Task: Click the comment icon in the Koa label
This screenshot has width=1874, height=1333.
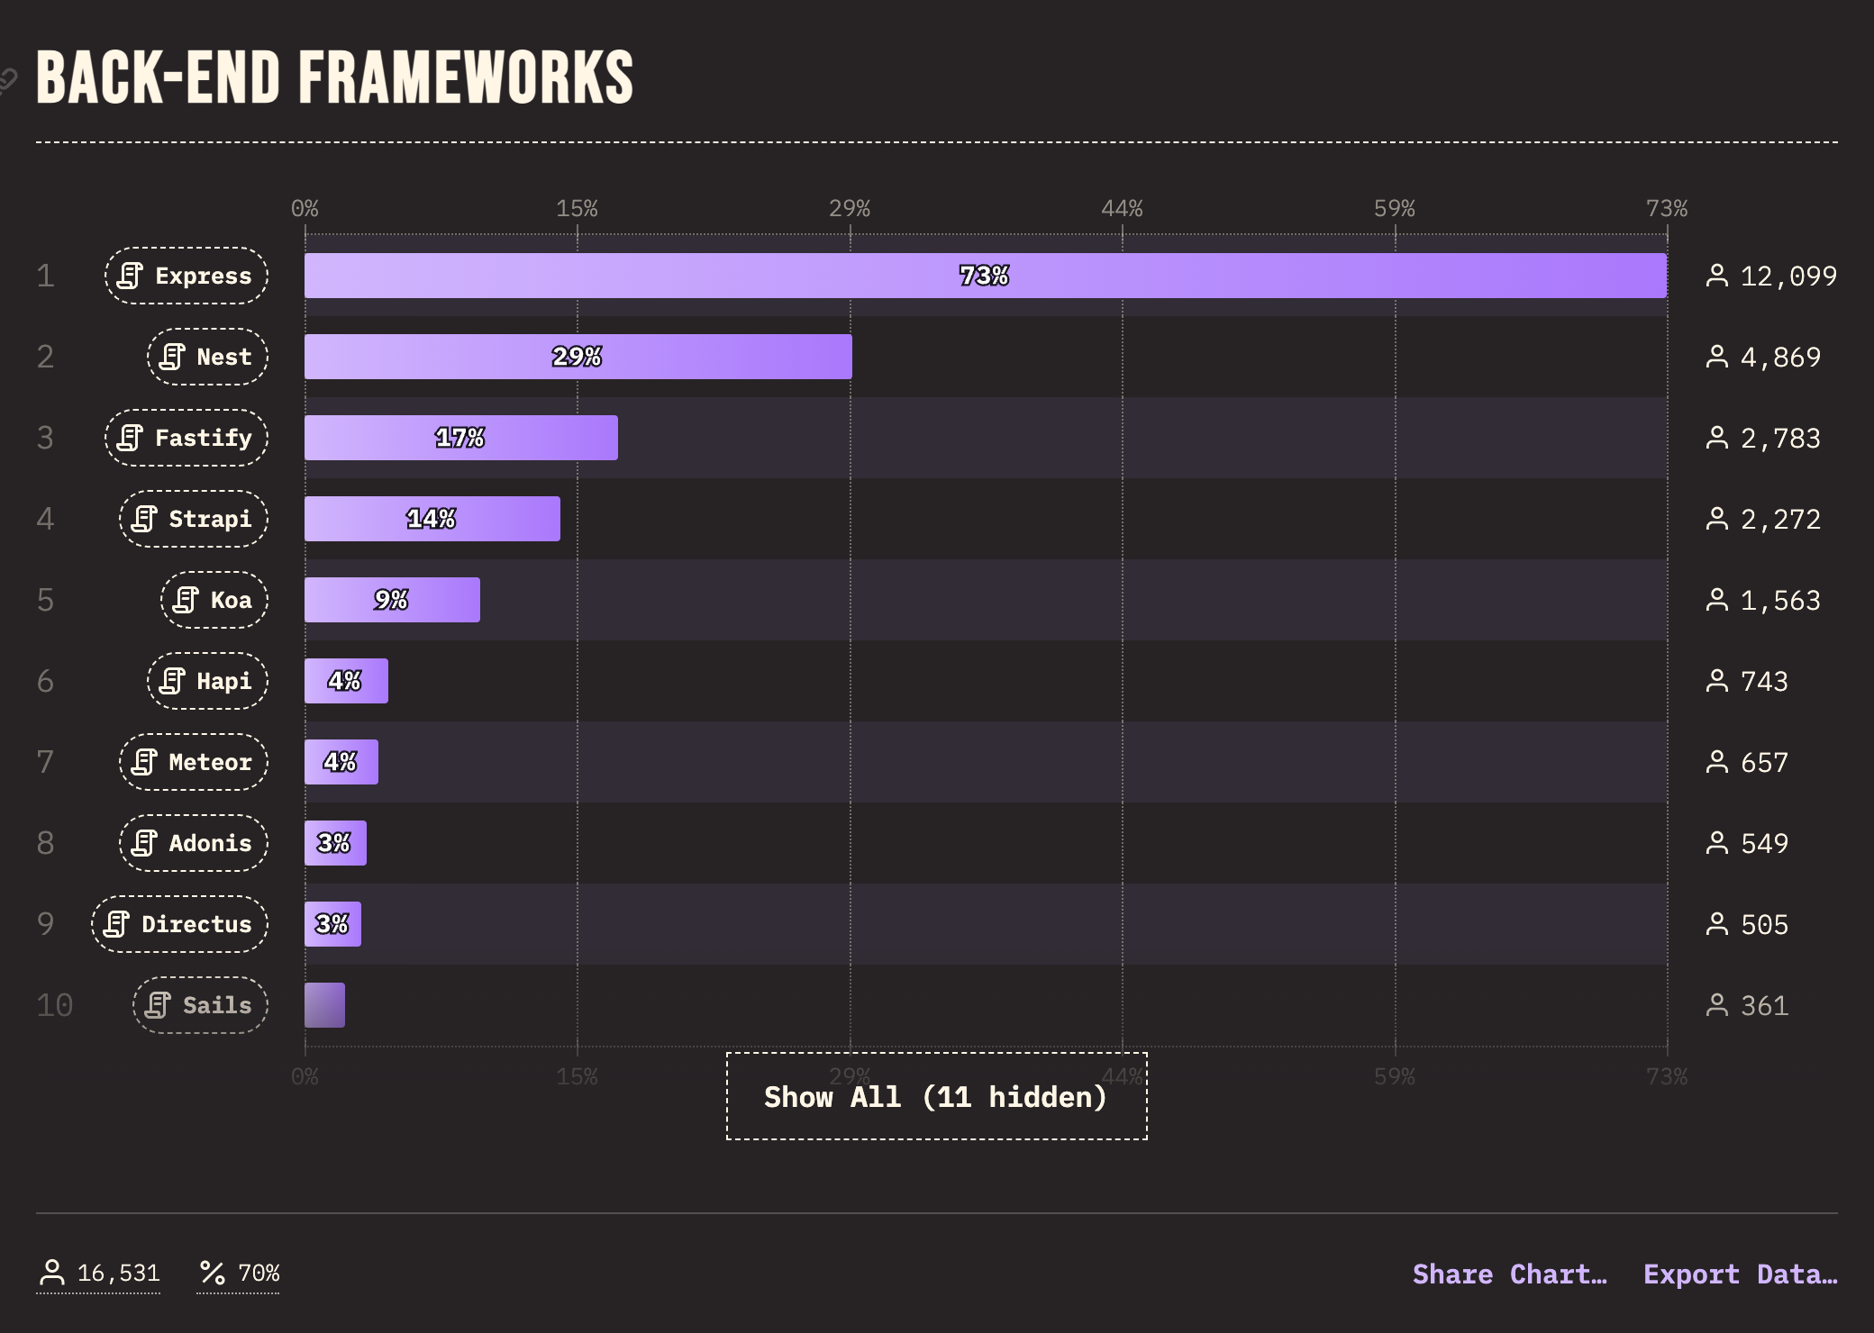Action: 186,600
